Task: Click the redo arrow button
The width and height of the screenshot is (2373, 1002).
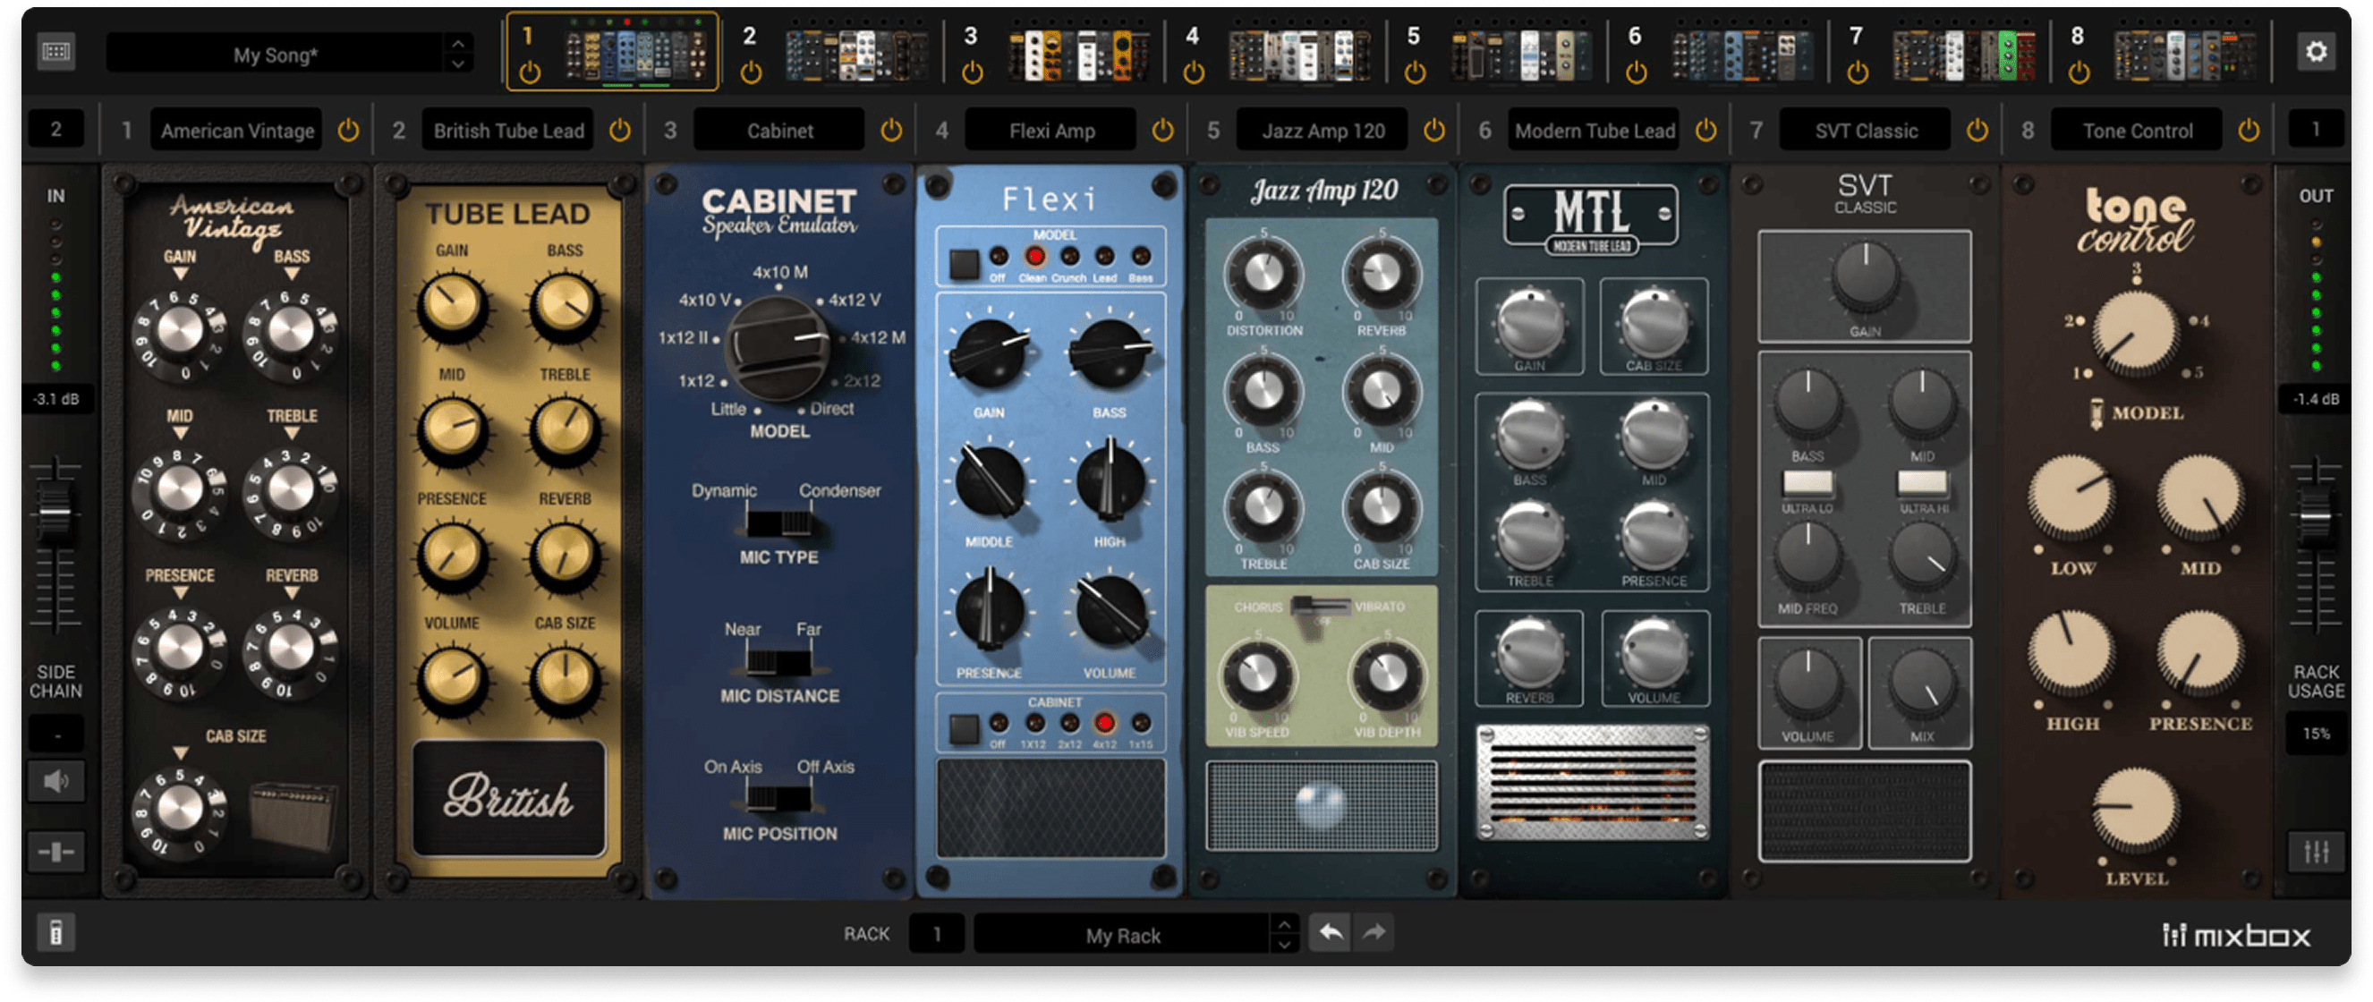Action: pyautogui.click(x=1374, y=933)
